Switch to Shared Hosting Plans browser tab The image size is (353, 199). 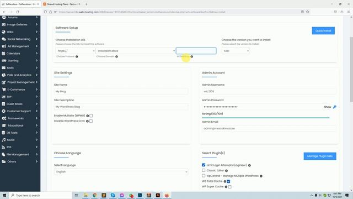pyautogui.click(x=62, y=4)
